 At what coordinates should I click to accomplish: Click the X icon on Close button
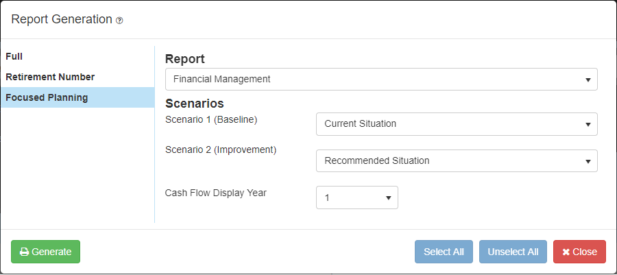pos(566,252)
